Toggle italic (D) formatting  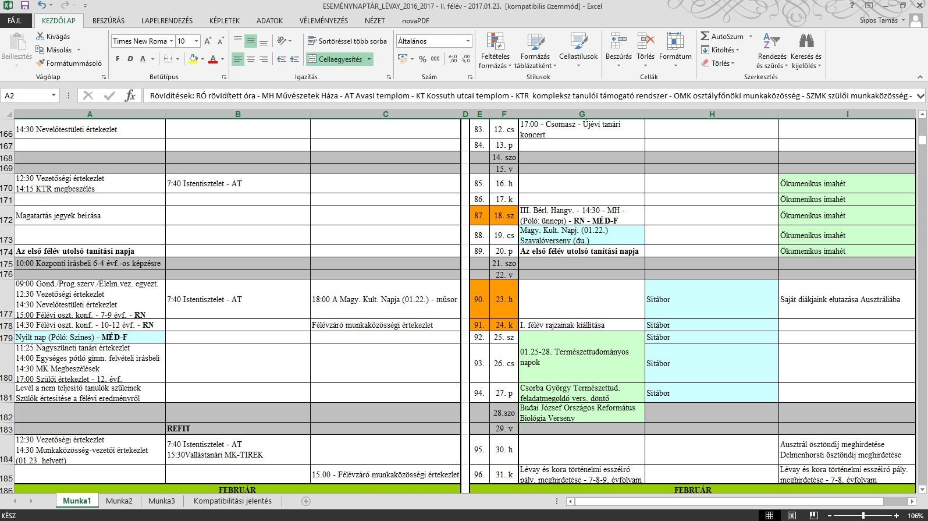pos(130,59)
